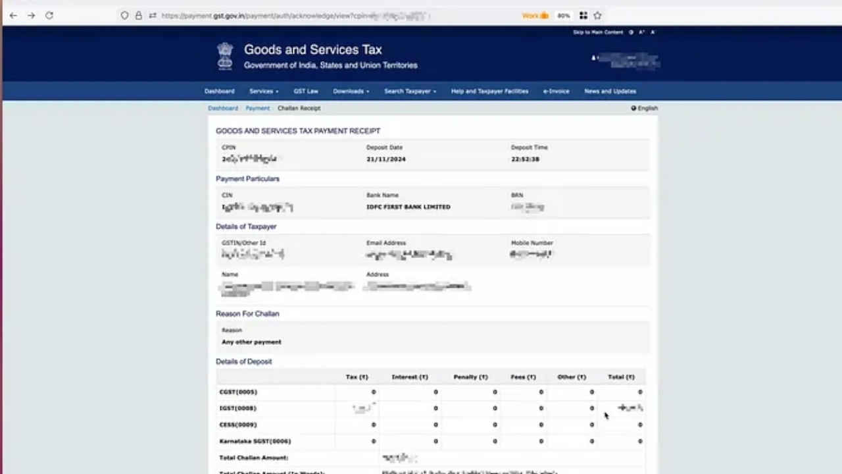
Task: Click the shield tracking protection icon
Action: tap(124, 15)
